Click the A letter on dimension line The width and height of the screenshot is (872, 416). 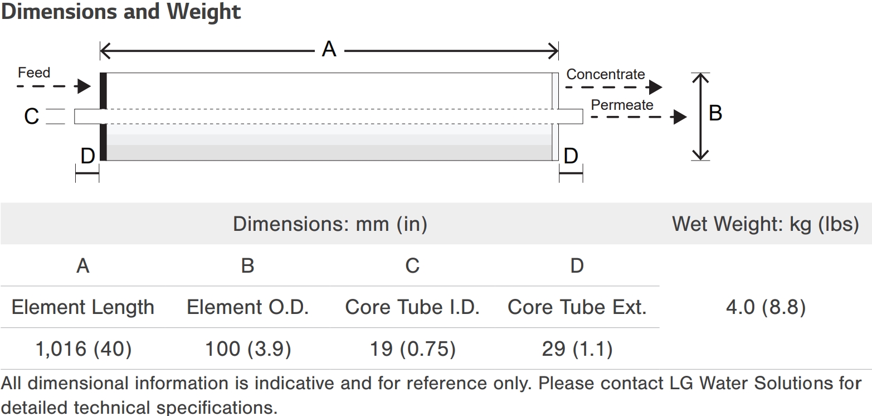329,50
